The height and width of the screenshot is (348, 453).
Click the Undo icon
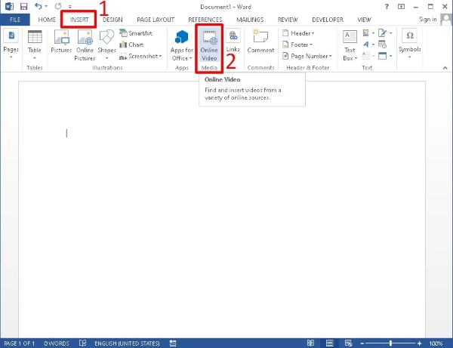(x=38, y=6)
